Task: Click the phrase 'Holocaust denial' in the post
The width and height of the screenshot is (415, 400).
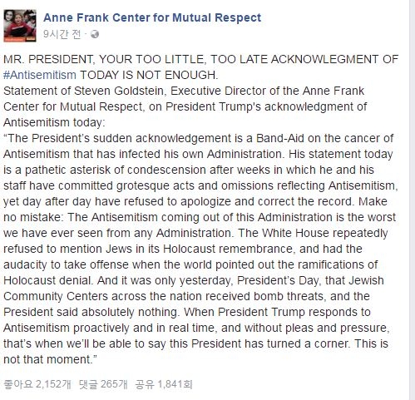Action: 47,280
